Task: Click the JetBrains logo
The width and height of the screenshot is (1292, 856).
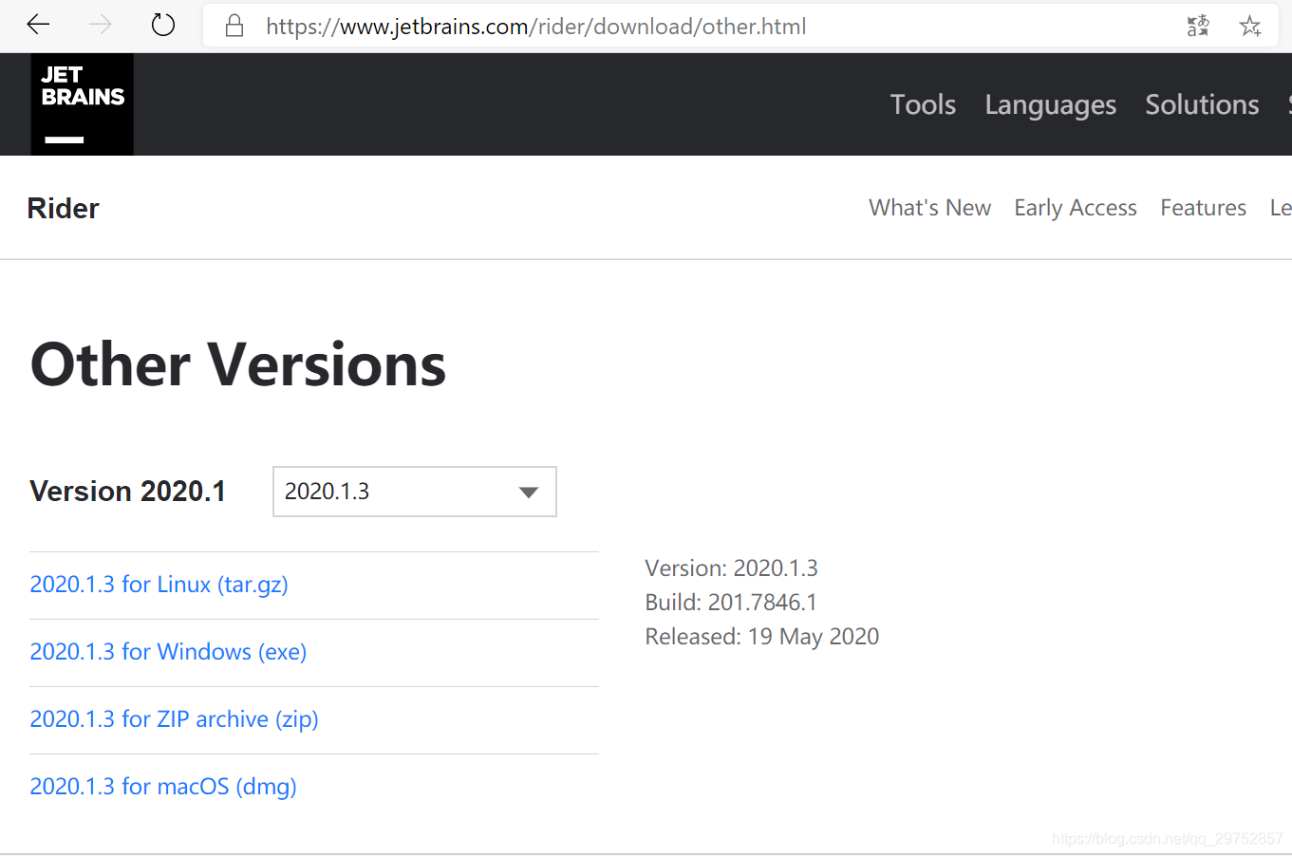Action: pyautogui.click(x=83, y=104)
